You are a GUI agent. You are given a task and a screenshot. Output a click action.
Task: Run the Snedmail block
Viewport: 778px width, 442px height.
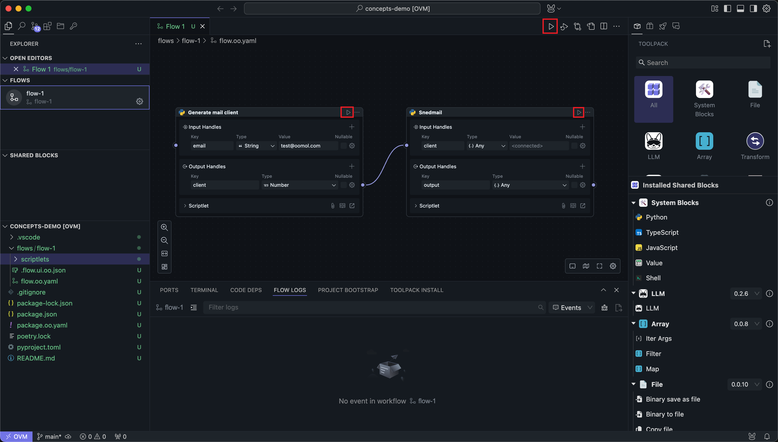(578, 112)
